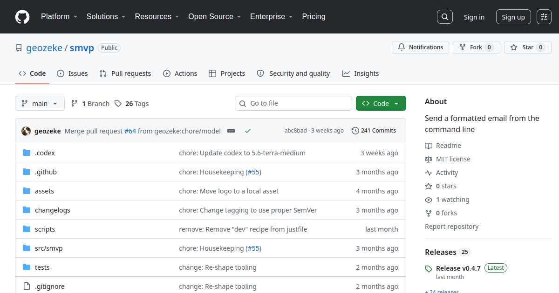Open the Open Source dropdown menu
The height and width of the screenshot is (293, 559).
[214, 17]
